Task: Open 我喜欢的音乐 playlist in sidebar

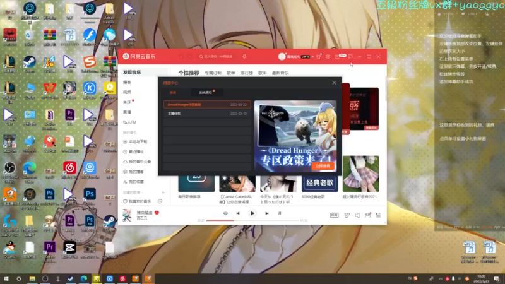Action: point(137,201)
